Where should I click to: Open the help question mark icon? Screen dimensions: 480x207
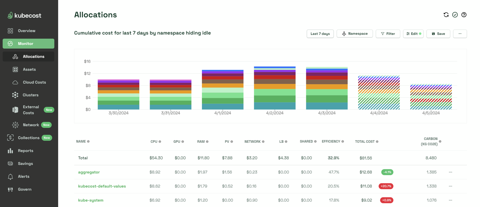[464, 15]
